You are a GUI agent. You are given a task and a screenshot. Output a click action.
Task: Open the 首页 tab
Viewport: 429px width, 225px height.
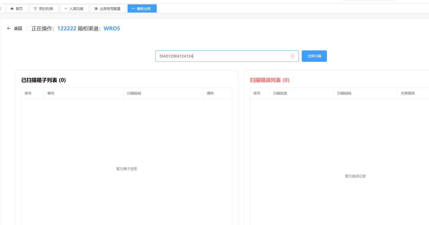[x=19, y=9]
